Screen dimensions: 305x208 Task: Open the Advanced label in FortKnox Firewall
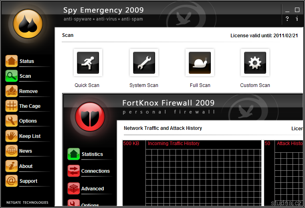point(93,188)
